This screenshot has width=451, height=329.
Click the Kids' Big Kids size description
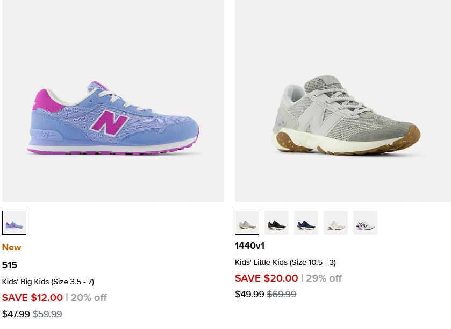[x=48, y=282]
